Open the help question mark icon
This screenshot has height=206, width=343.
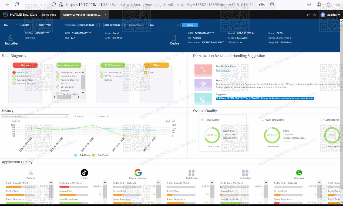tap(315, 15)
